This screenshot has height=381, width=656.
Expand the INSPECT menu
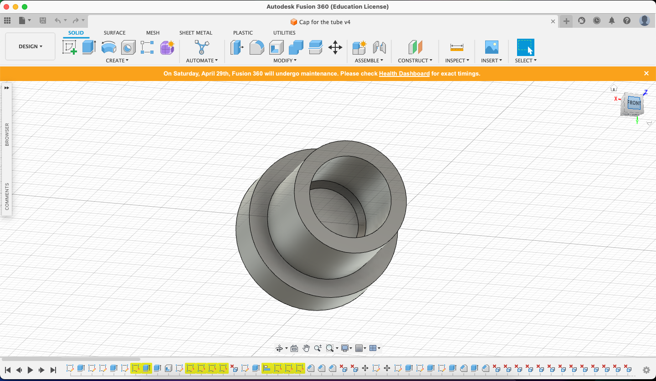coord(457,60)
